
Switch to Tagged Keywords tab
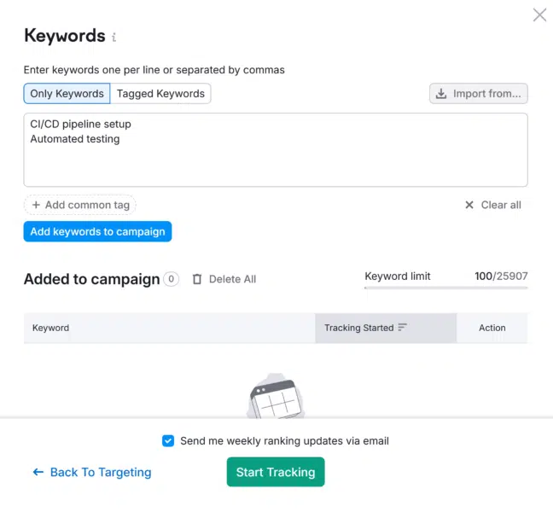tap(160, 94)
